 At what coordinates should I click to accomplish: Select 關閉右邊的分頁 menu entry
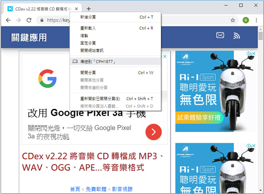click(x=115, y=87)
